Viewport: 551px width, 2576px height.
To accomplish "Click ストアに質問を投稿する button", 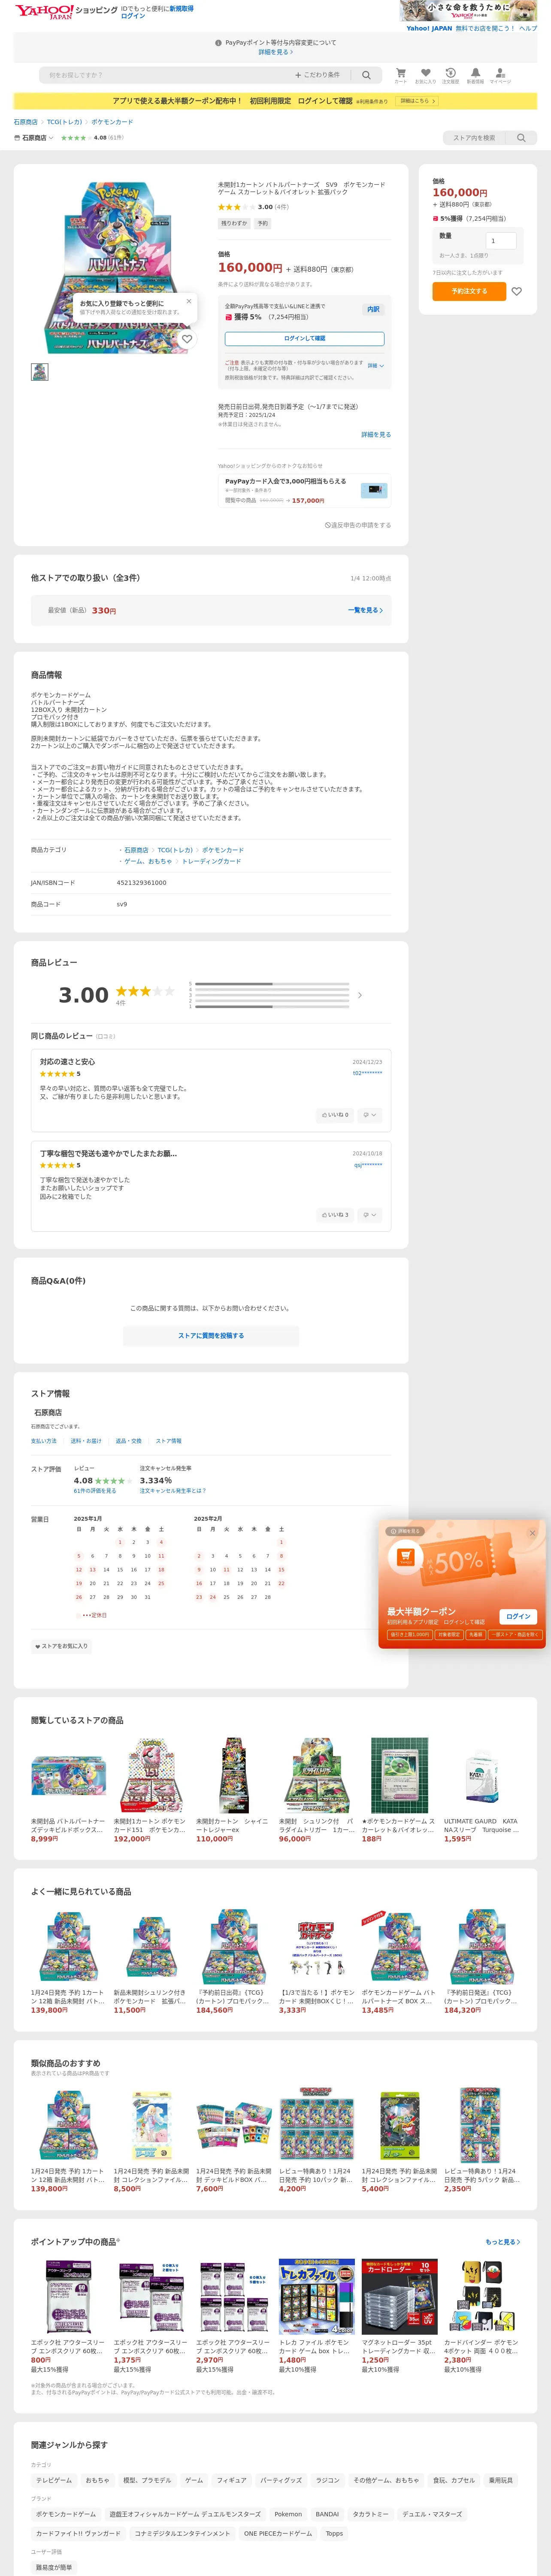I will coord(211,1336).
